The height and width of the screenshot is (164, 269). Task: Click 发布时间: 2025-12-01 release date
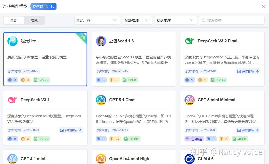(x=201, y=71)
